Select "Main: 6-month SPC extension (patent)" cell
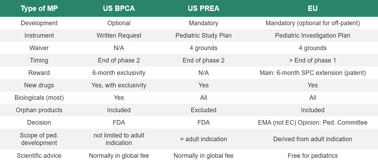This screenshot has width=378, height=162. [x=313, y=73]
